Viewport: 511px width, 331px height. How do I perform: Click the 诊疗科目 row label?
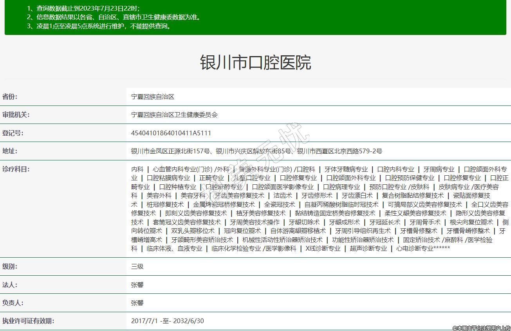pos(16,169)
